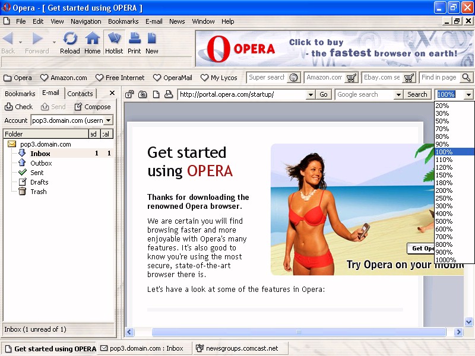This screenshot has height=356, width=475.
Task: Open the Opera bookmark folder
Action: [x=18, y=78]
